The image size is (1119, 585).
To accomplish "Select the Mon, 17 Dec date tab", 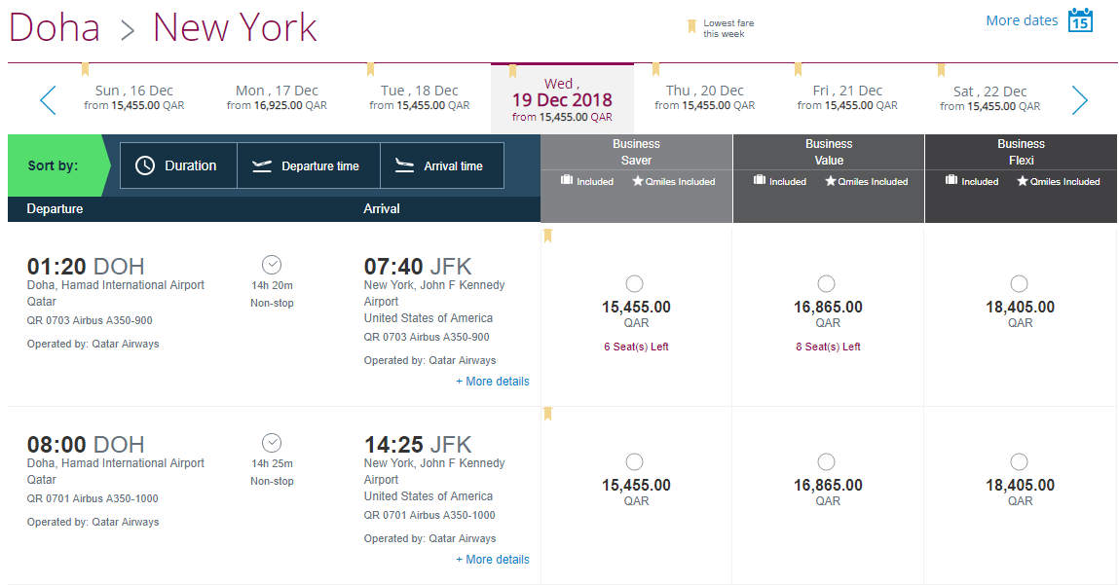I will (277, 97).
